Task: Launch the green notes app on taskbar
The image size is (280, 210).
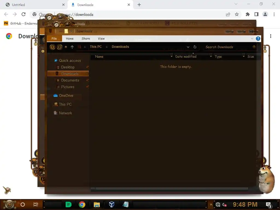Action: pos(68,205)
